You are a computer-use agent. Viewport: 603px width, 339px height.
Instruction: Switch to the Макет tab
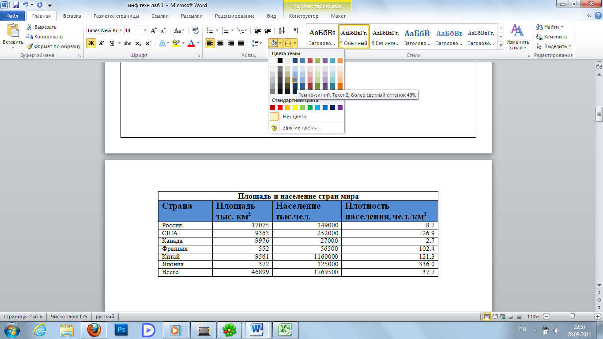[339, 16]
